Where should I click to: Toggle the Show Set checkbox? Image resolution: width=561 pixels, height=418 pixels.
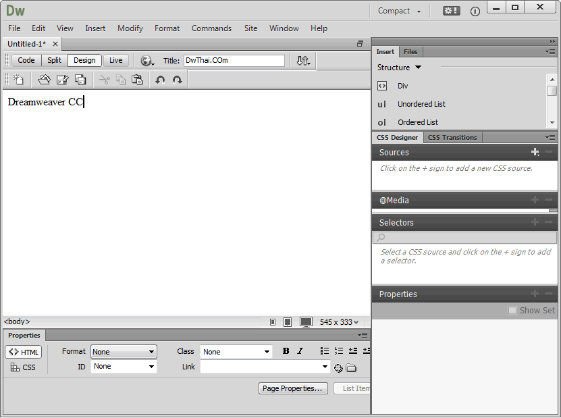point(512,310)
